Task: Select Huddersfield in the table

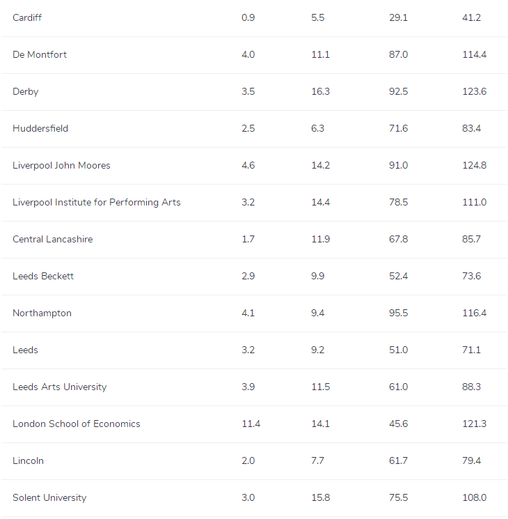Action: [x=40, y=128]
